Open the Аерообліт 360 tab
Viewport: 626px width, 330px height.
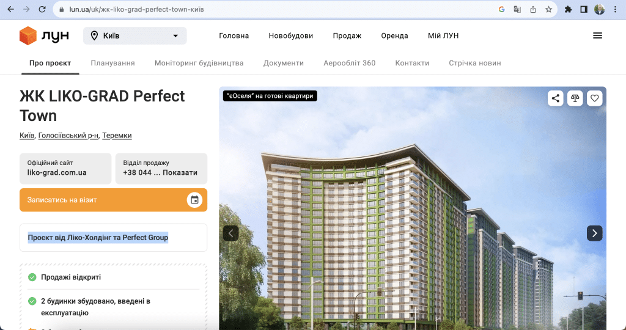349,63
